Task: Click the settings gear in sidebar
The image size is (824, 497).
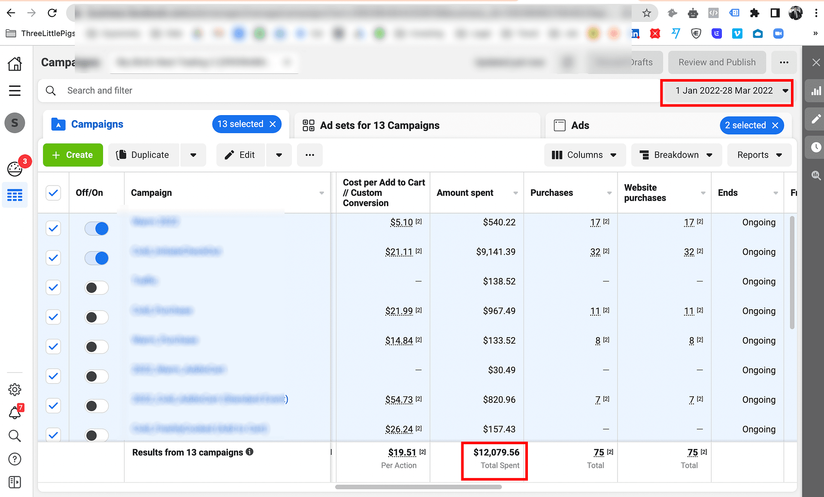Action: (15, 390)
